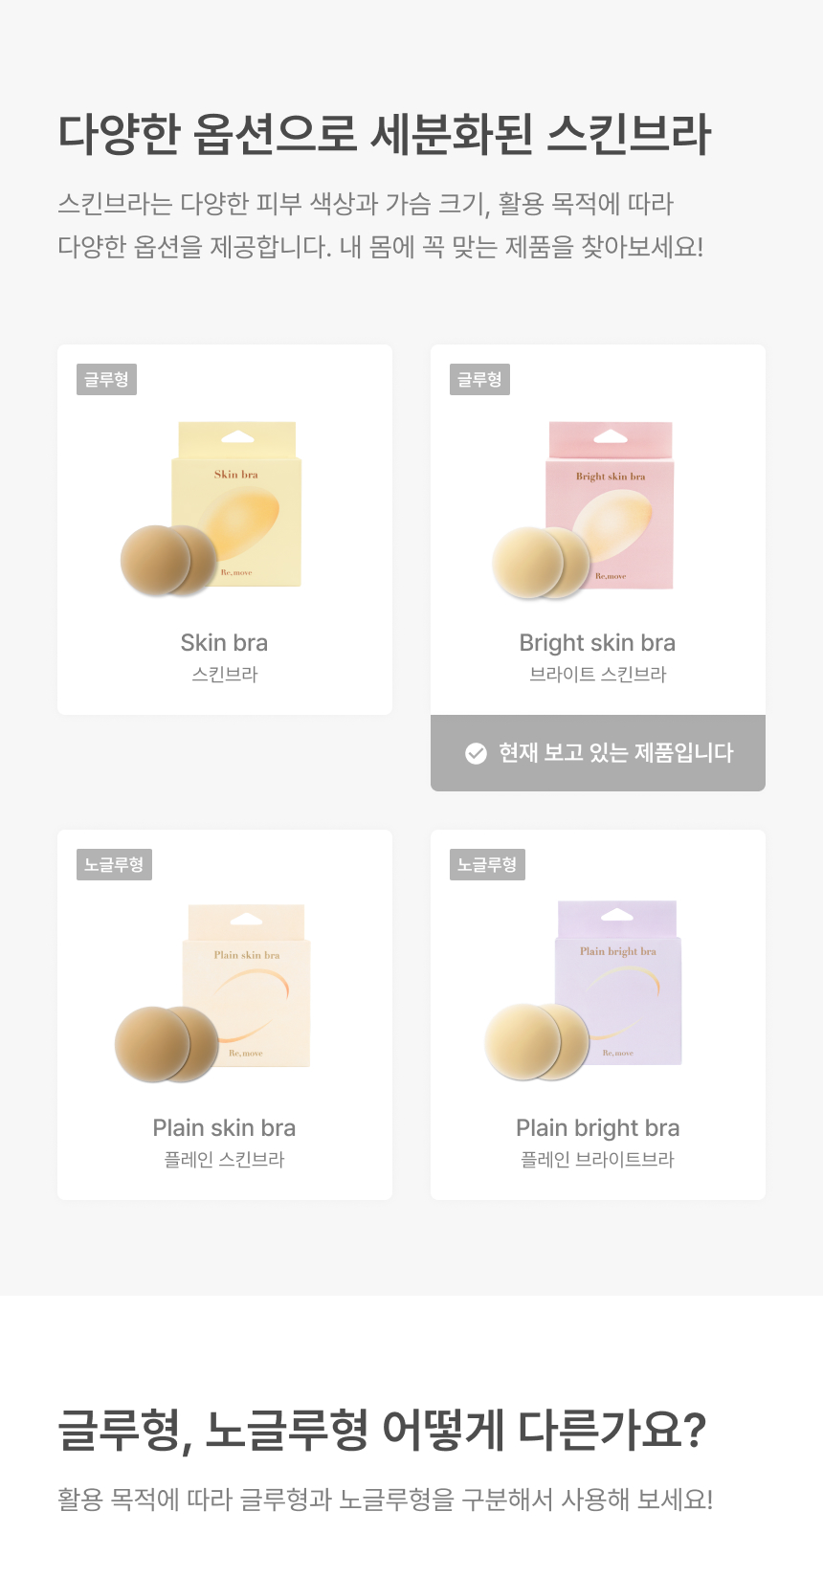
Task: Click the checkmark icon in the gray banner
Action: [476, 754]
